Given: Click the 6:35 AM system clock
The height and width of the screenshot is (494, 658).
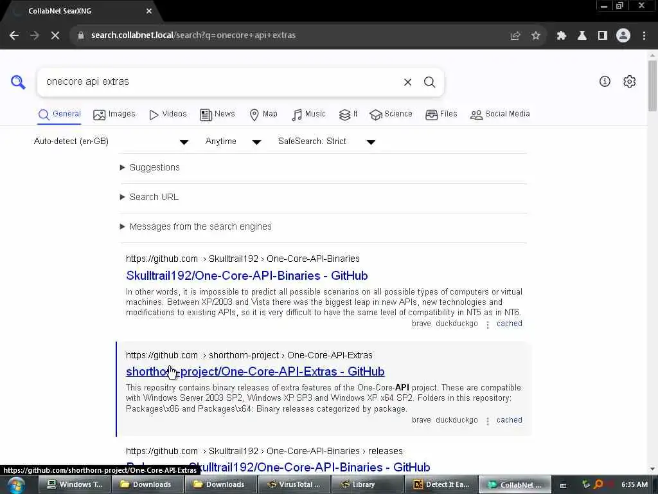Looking at the screenshot, I should pyautogui.click(x=634, y=485).
